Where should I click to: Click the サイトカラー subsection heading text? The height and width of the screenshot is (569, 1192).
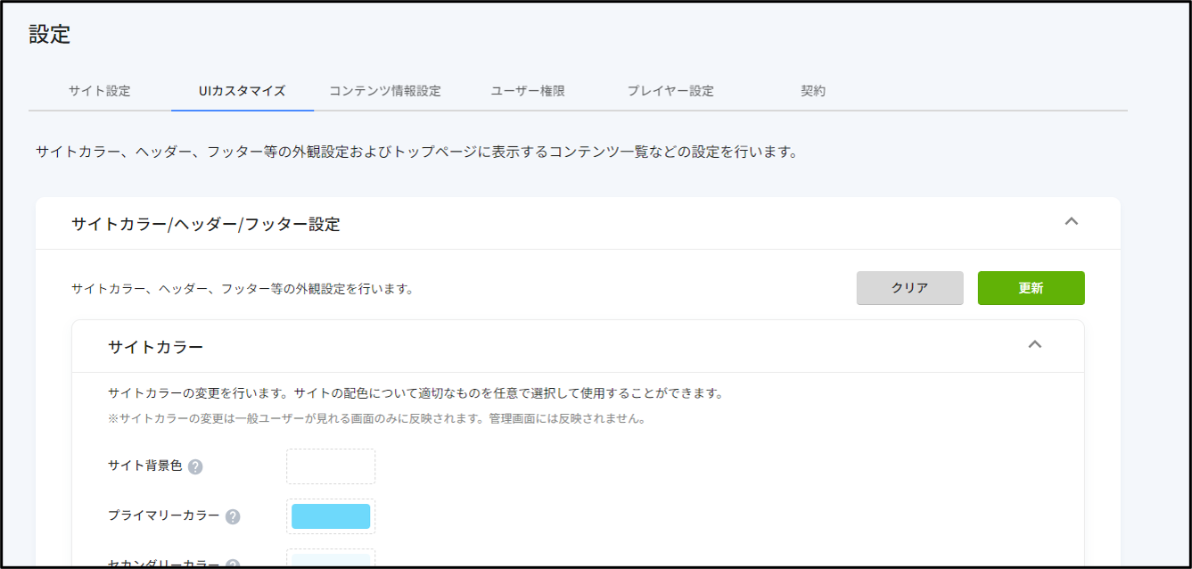156,347
